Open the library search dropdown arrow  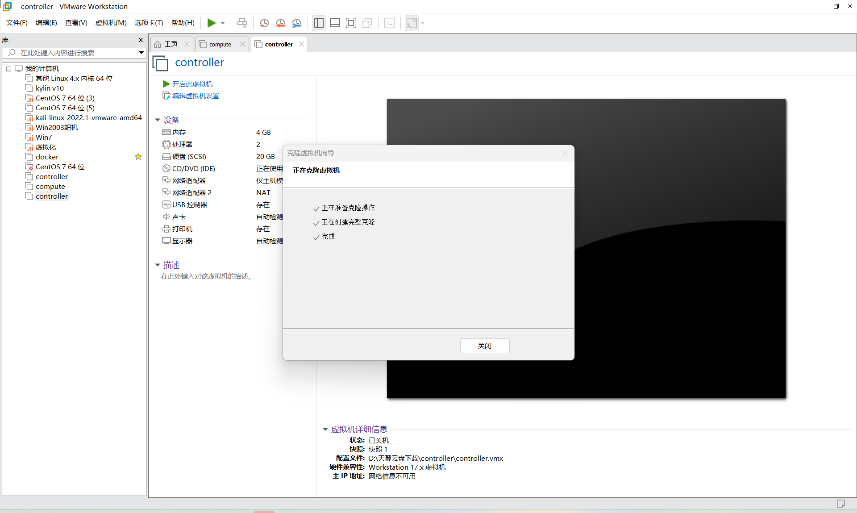point(141,53)
